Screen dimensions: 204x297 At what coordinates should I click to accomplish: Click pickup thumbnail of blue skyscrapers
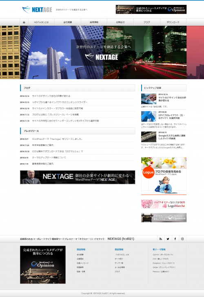pos(149,116)
